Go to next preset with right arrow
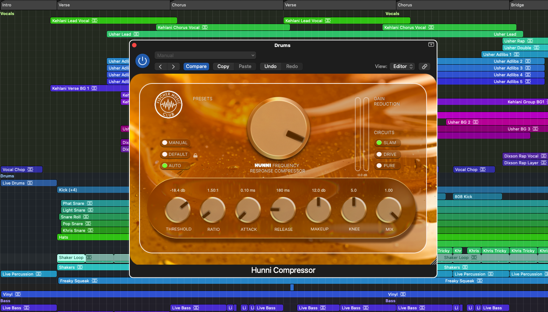Image resolution: width=548 pixels, height=312 pixels. (173, 67)
